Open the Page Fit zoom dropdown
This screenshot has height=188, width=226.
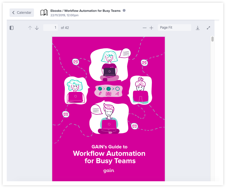point(174,28)
